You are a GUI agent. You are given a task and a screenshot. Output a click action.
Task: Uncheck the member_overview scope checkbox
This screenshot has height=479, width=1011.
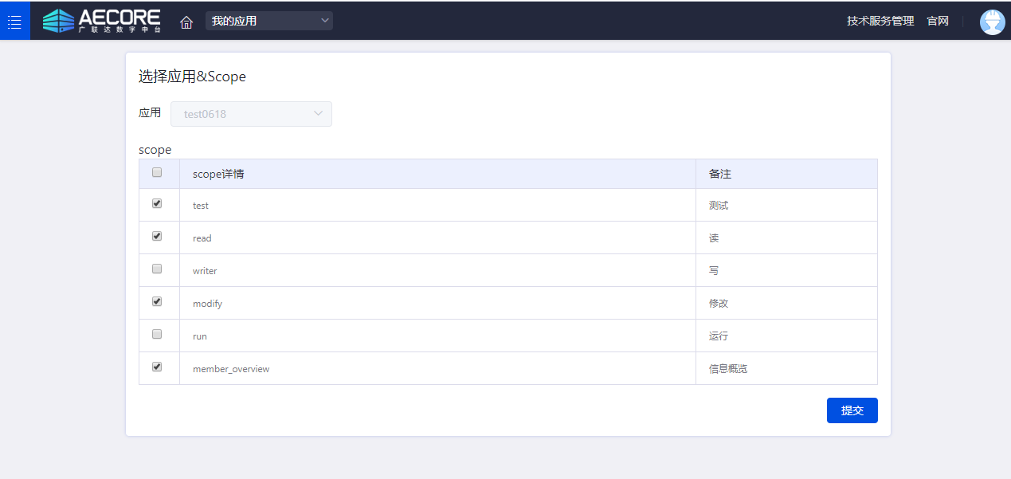[x=157, y=367]
